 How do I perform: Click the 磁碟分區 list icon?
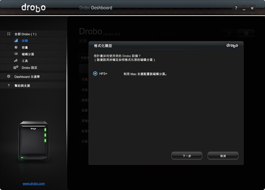16,54
